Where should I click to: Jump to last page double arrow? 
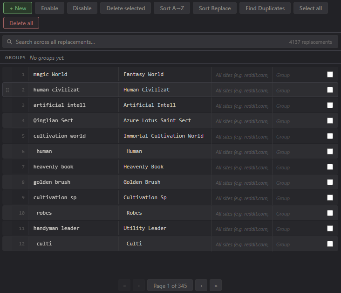pyautogui.click(x=216, y=286)
